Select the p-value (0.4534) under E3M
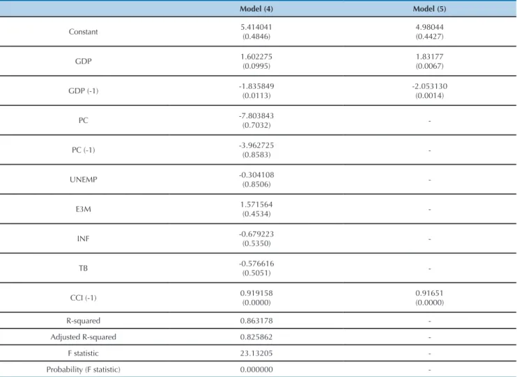This screenshot has height=377, width=517. click(256, 214)
